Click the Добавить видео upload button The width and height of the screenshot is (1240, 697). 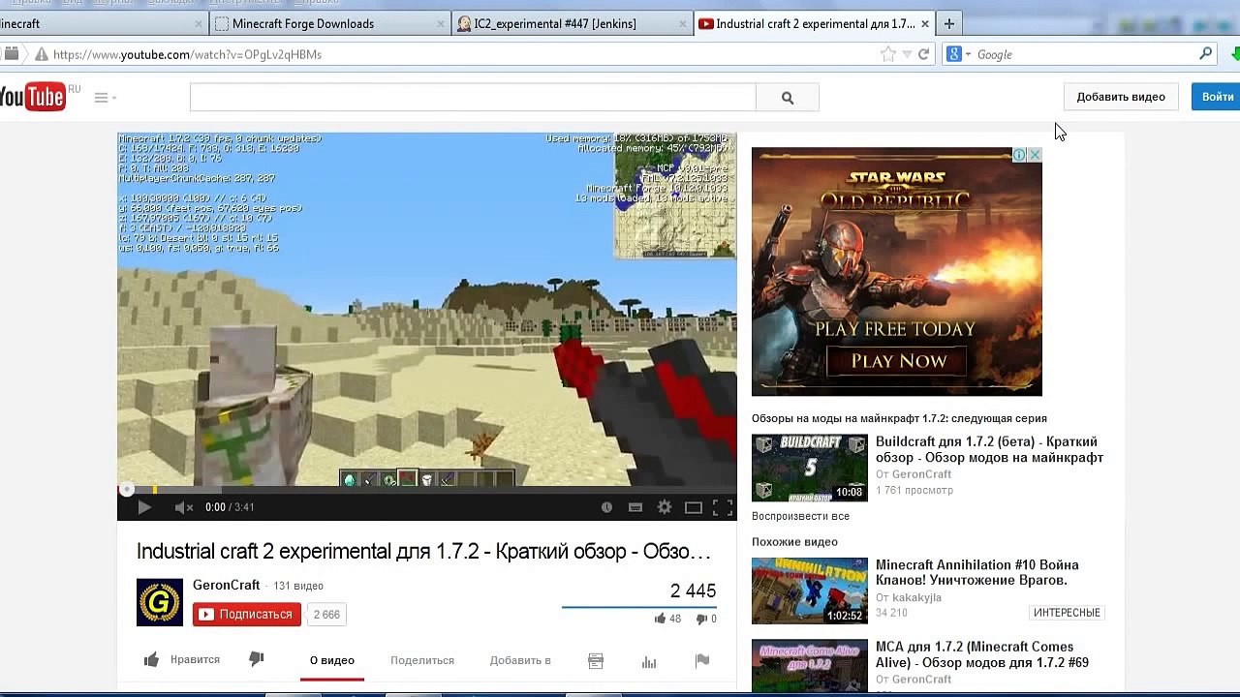click(1121, 97)
